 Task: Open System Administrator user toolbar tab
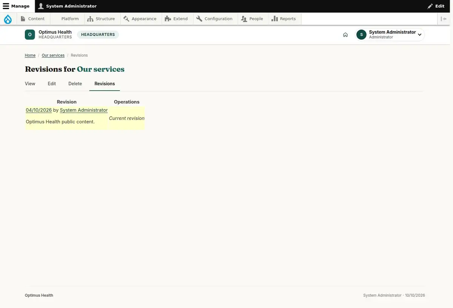68,6
